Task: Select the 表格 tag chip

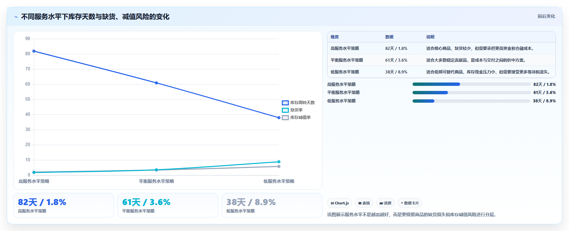Action: click(x=364, y=203)
